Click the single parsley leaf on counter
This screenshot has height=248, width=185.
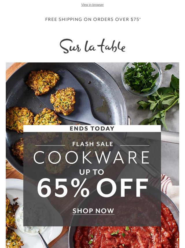point(169,67)
